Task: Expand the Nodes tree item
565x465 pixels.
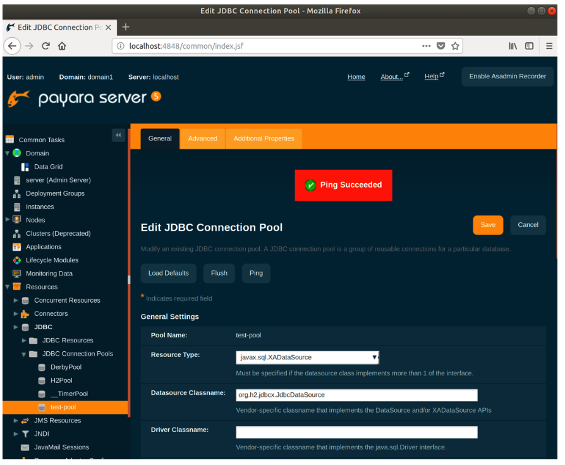Action: point(7,220)
